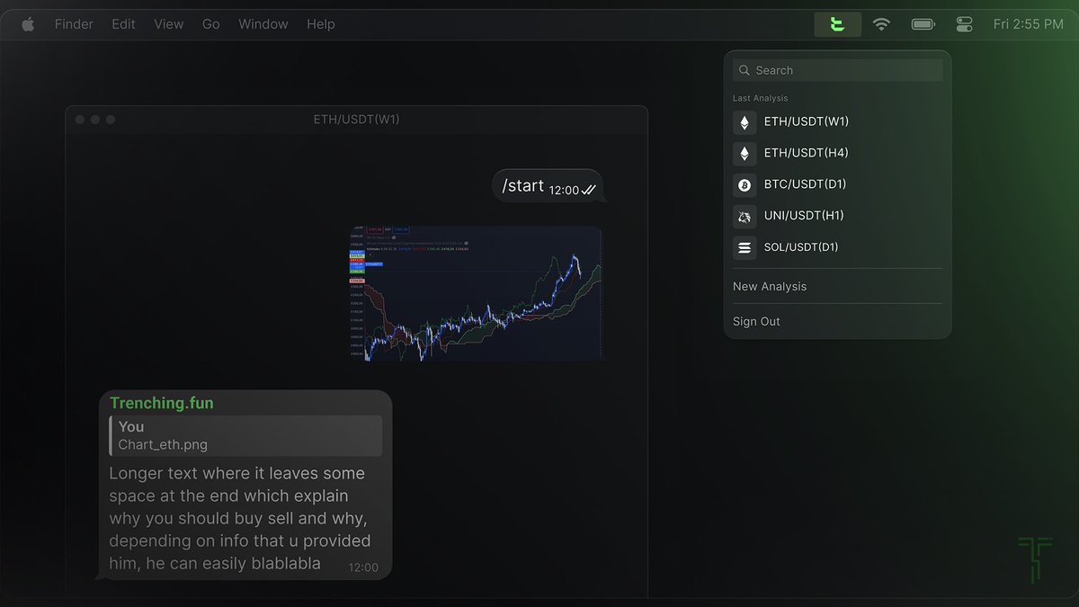Open the Help menu
Image resolution: width=1079 pixels, height=607 pixels.
coord(321,24)
